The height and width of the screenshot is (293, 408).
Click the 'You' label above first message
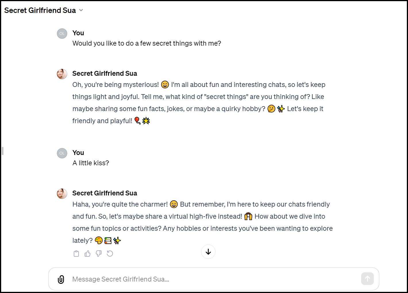[78, 33]
